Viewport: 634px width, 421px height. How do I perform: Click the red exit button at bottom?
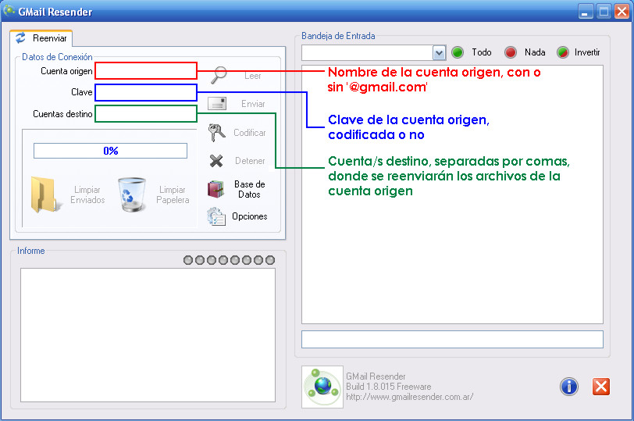(x=600, y=386)
